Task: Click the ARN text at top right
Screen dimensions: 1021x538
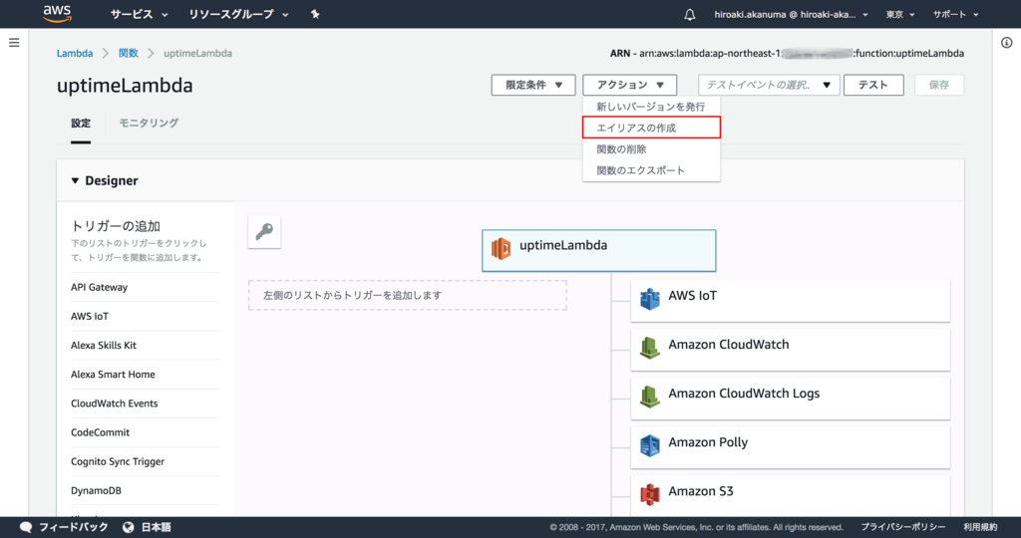Action: (x=788, y=54)
